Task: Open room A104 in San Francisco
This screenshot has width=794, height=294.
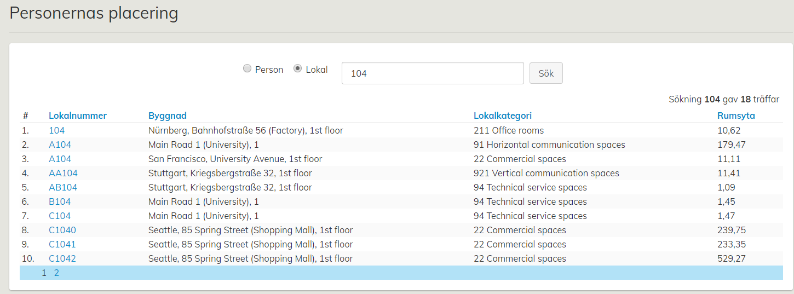Action: point(60,159)
